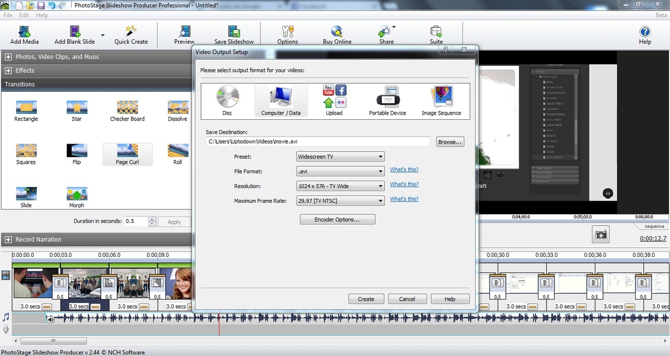The image size is (670, 356).
Task: Open the Edit menu
Action: coord(24,15)
